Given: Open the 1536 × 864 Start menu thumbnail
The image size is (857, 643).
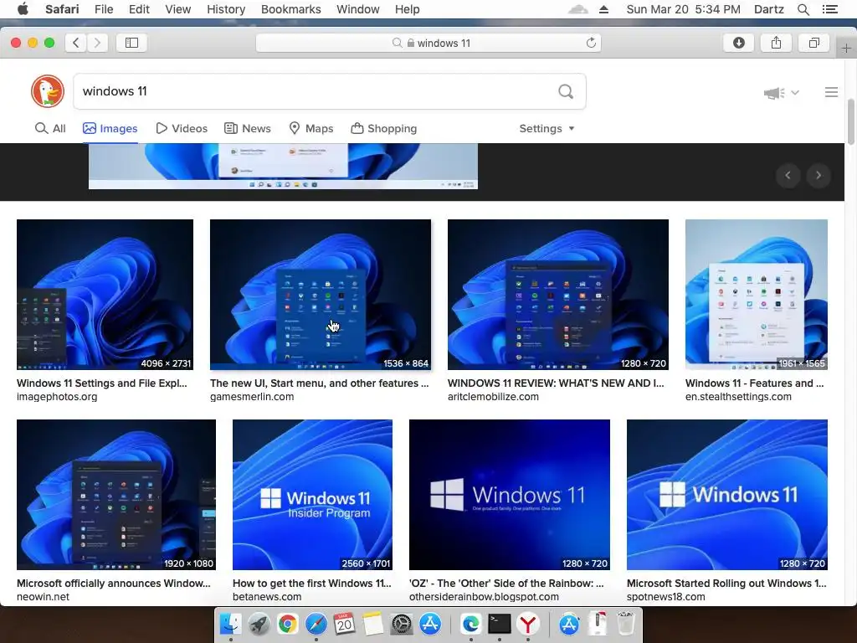Looking at the screenshot, I should click(x=321, y=295).
